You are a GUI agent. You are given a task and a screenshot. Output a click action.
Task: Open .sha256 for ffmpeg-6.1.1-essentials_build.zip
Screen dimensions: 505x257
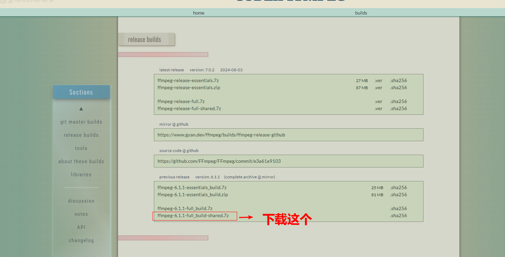(398, 195)
